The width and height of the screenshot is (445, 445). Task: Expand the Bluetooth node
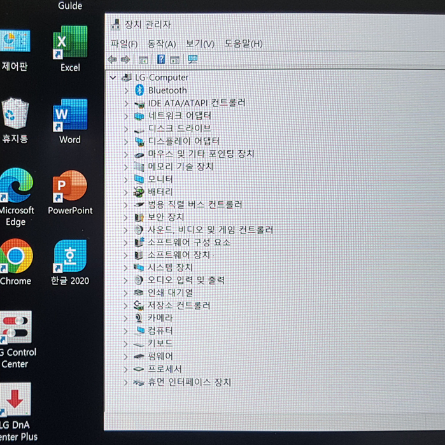[126, 90]
